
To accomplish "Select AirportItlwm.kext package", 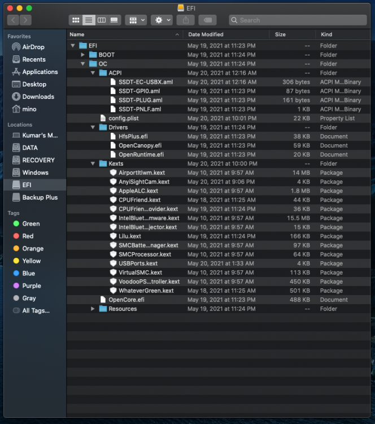I will click(x=219, y=172).
